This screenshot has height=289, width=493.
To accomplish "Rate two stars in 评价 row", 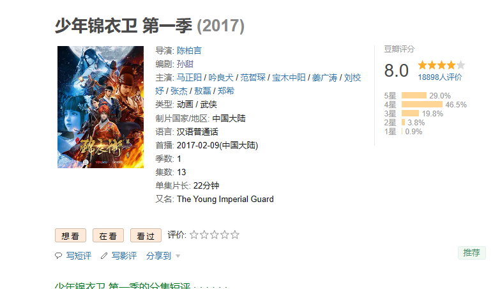I will [204, 235].
